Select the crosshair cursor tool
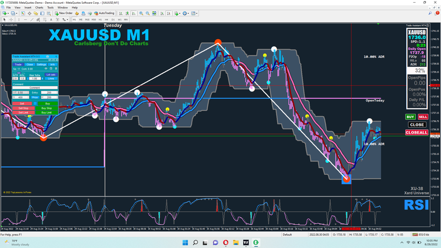 tap(12, 19)
